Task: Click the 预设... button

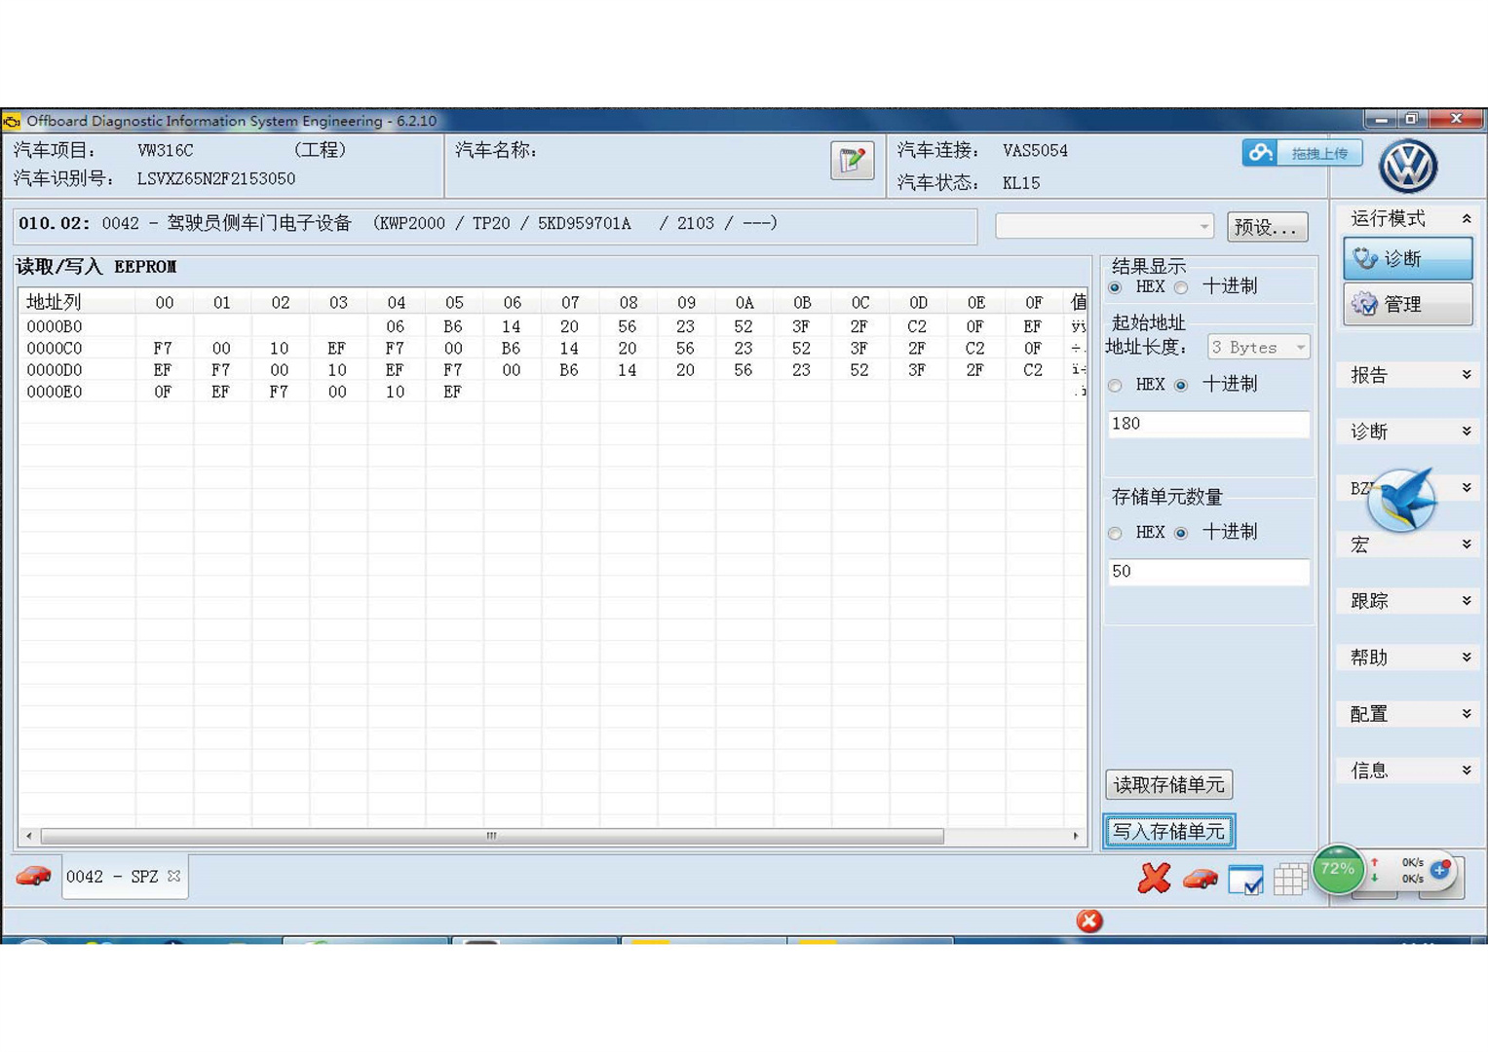Action: click(1266, 228)
